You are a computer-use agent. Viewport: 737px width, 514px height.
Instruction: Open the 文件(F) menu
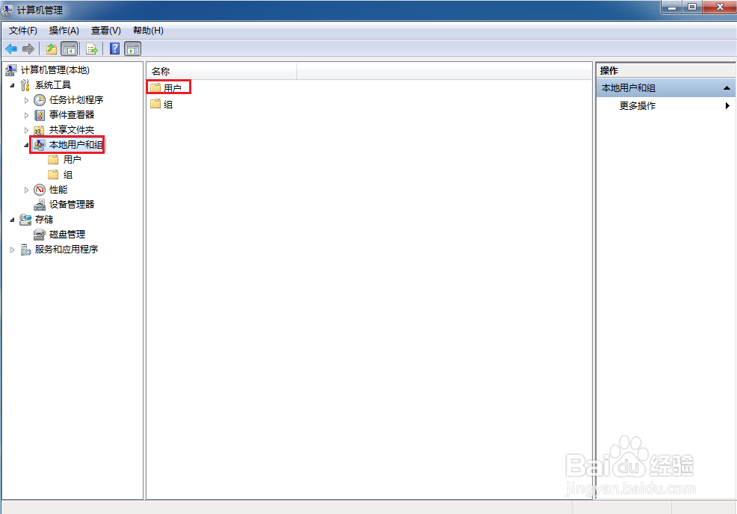23,31
